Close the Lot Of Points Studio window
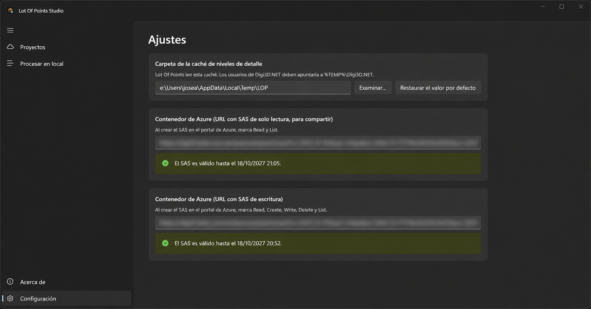The height and width of the screenshot is (309, 591). 581,6
